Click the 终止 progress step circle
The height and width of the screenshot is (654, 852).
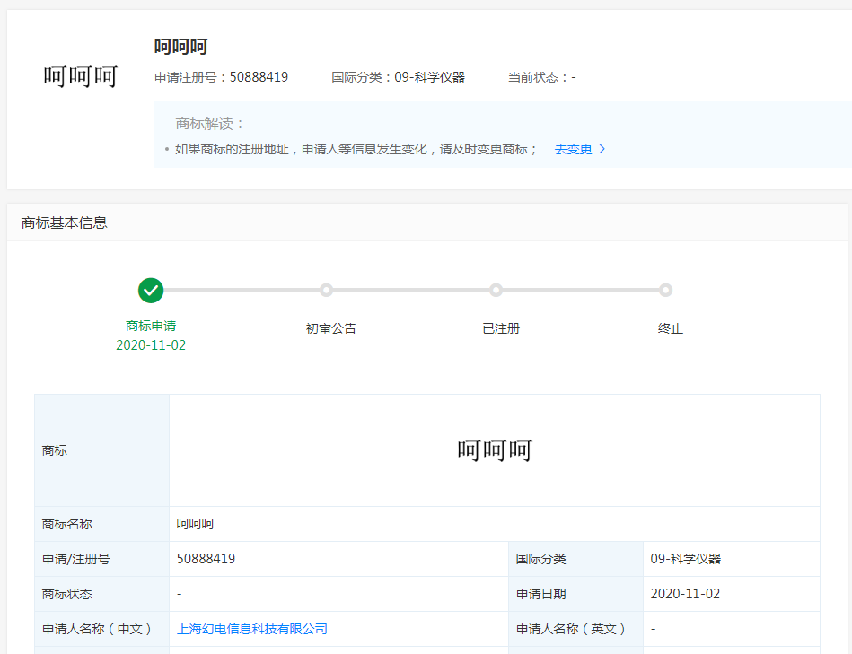(665, 291)
